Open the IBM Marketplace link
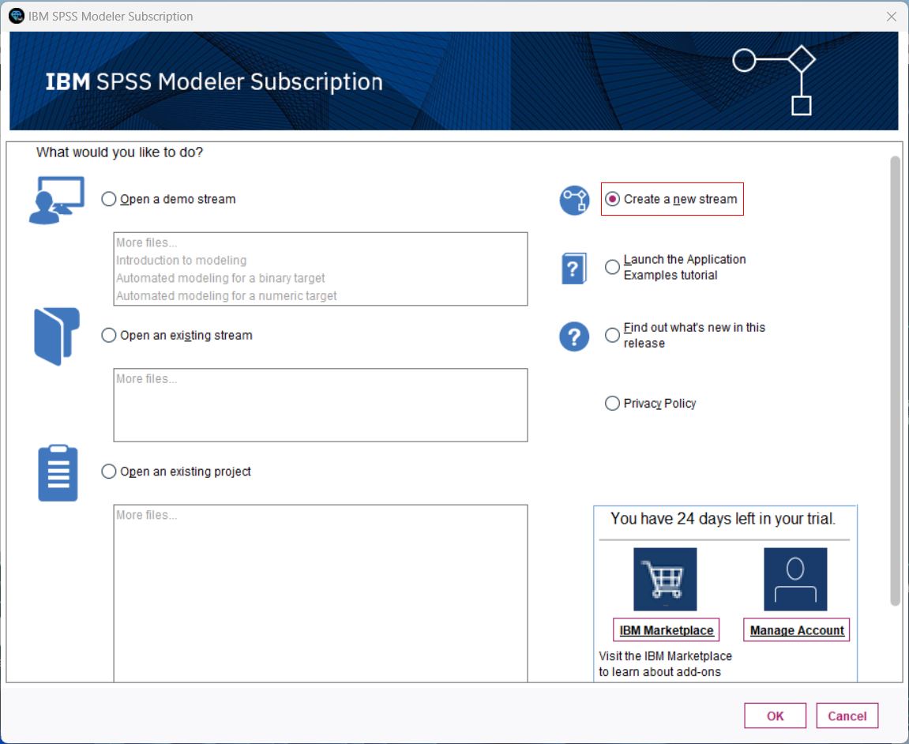The height and width of the screenshot is (744, 909). pyautogui.click(x=667, y=630)
